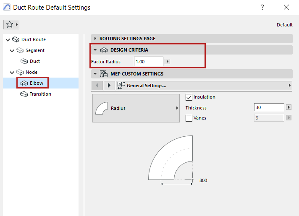Open the Favorites star button
Viewport: 299px width, 216px height.
point(11,25)
